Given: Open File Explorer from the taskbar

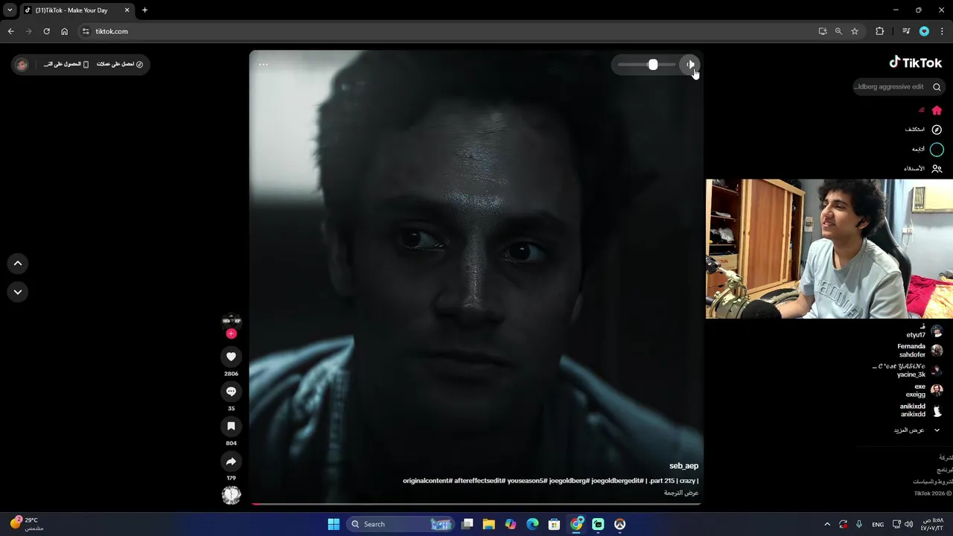Looking at the screenshot, I should 488,524.
